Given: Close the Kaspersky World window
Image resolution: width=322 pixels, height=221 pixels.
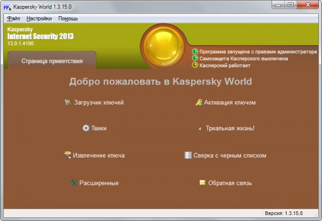Looking at the screenshot, I should tap(308, 5).
